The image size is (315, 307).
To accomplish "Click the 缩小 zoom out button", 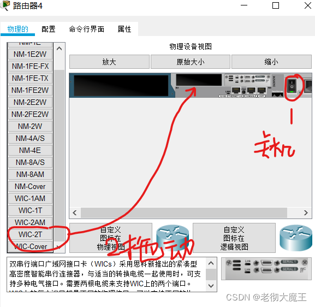I will (x=271, y=62).
